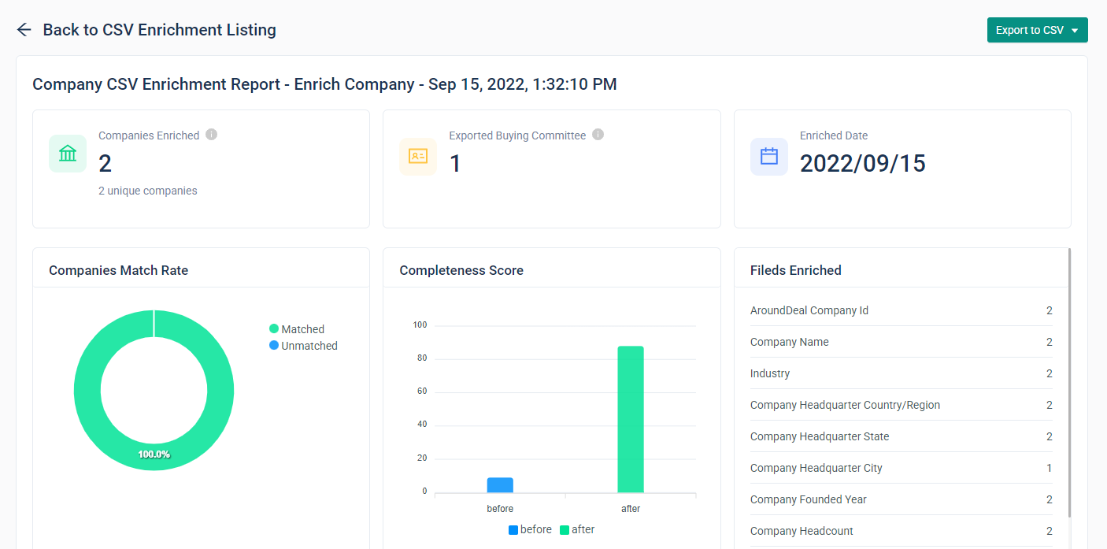This screenshot has height=549, width=1107.
Task: Select the Company Headquarter City row
Action: (x=901, y=468)
